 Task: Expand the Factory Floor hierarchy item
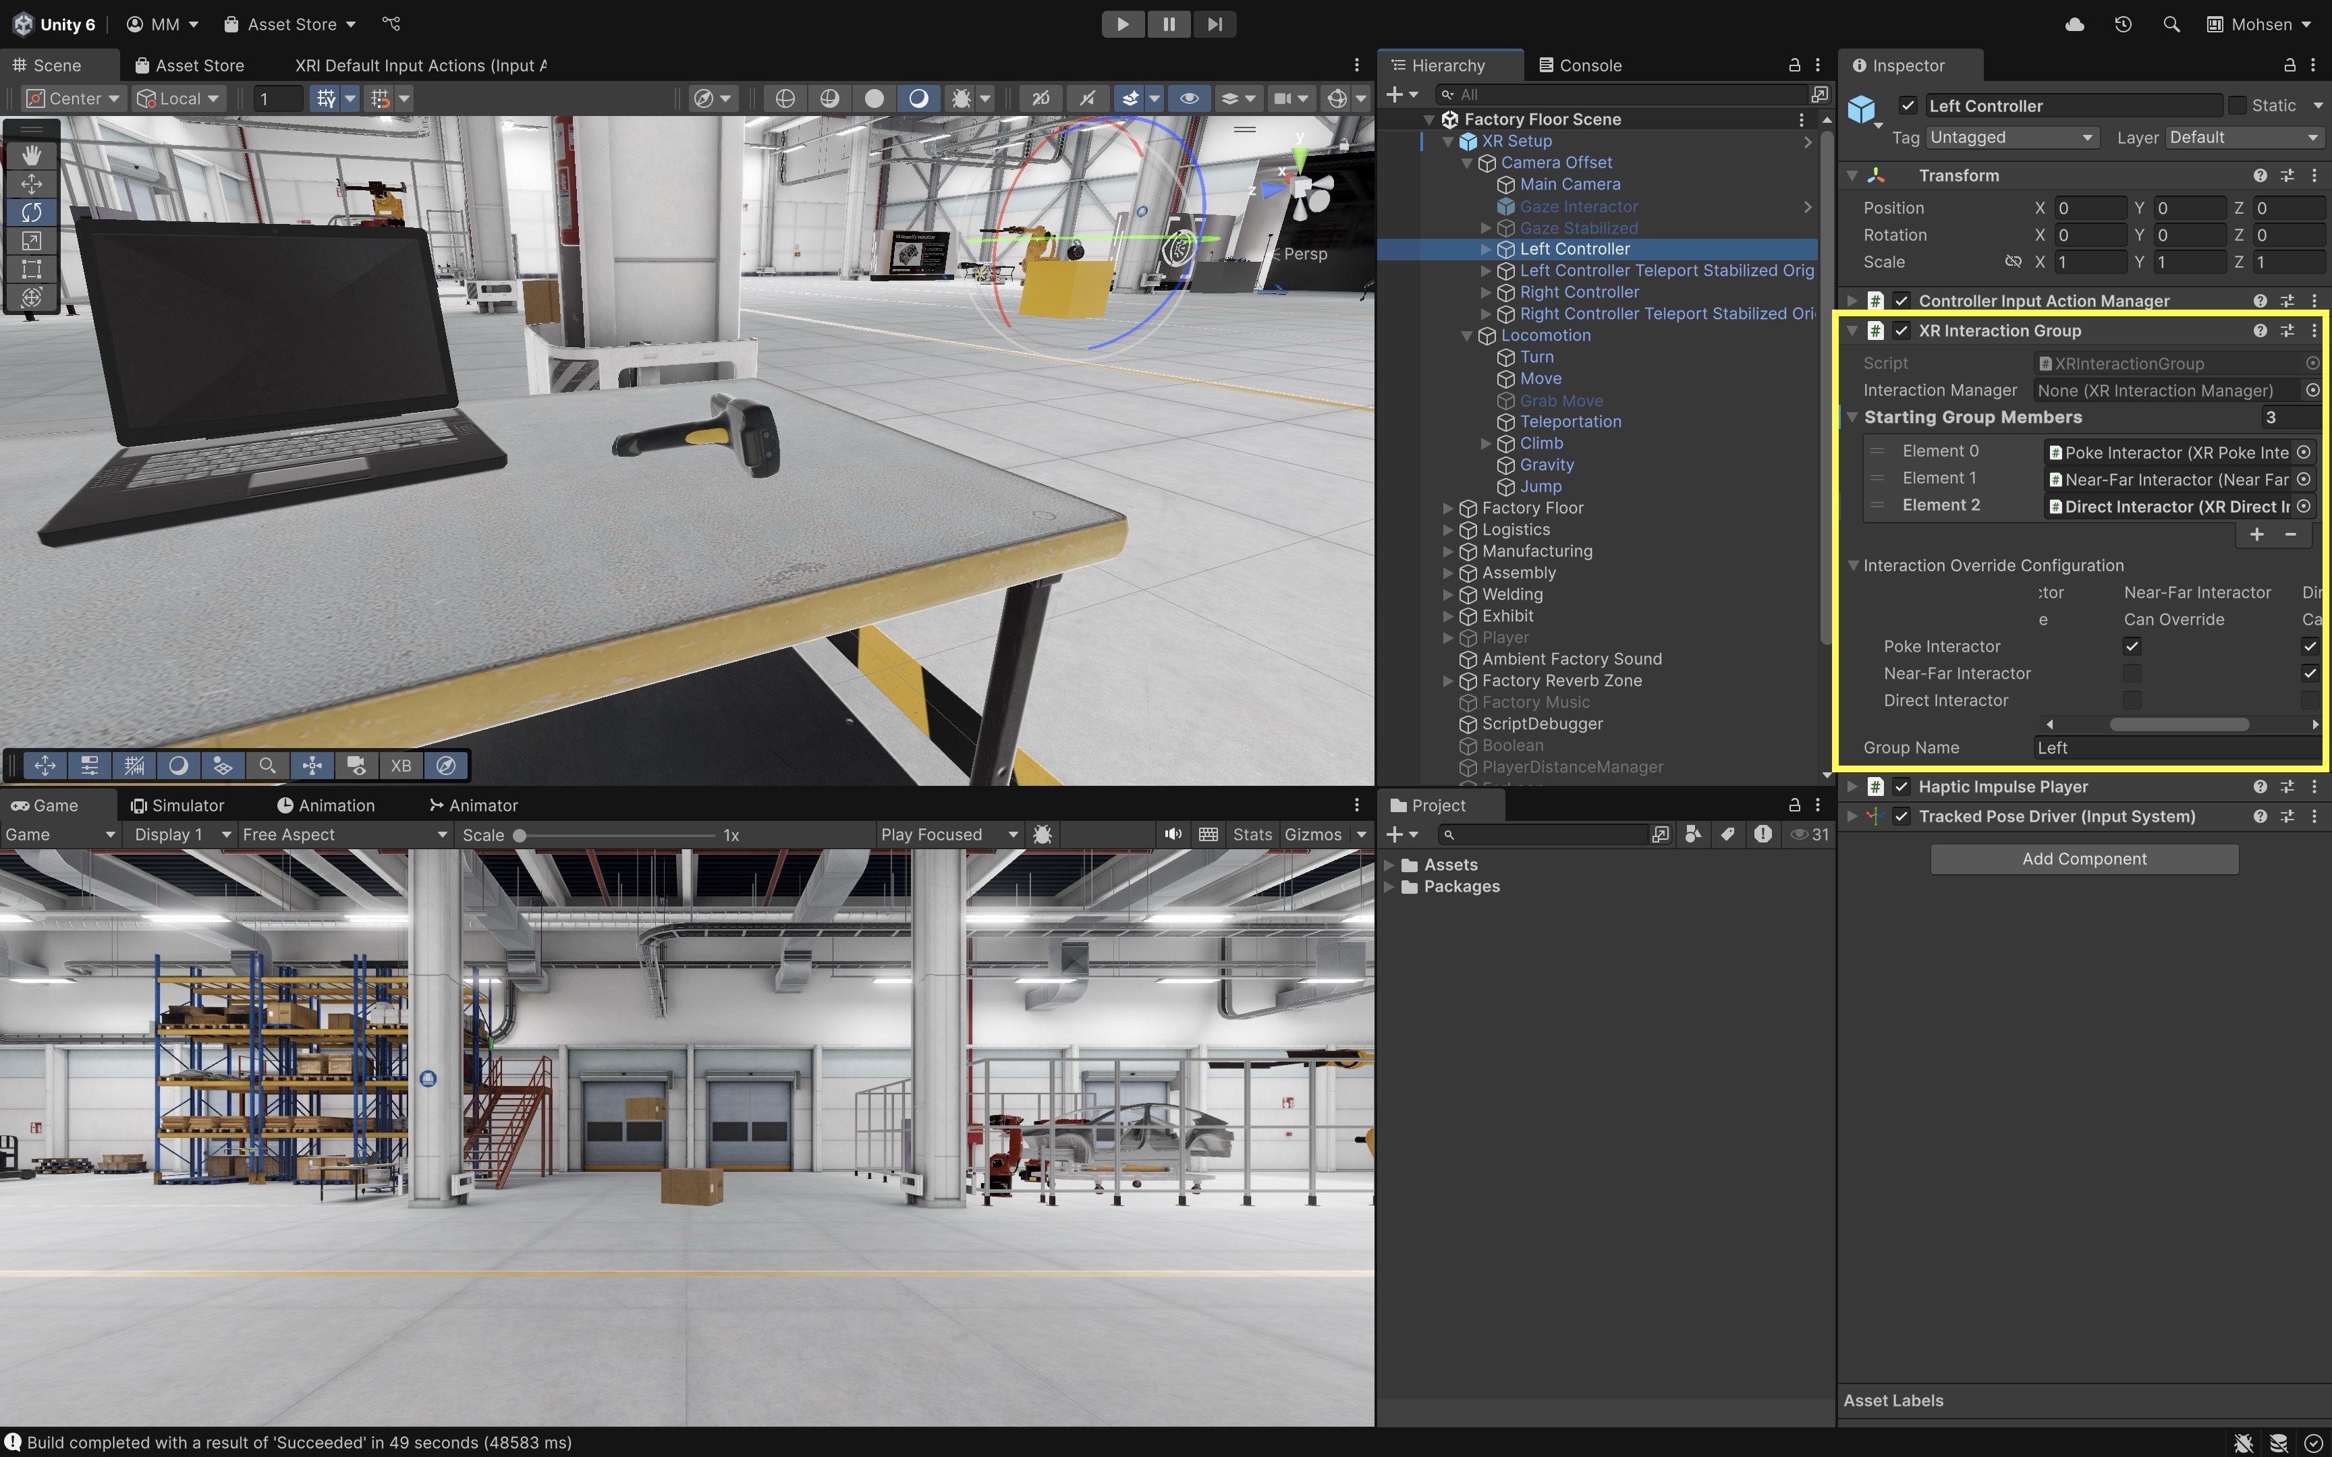coord(1447,508)
